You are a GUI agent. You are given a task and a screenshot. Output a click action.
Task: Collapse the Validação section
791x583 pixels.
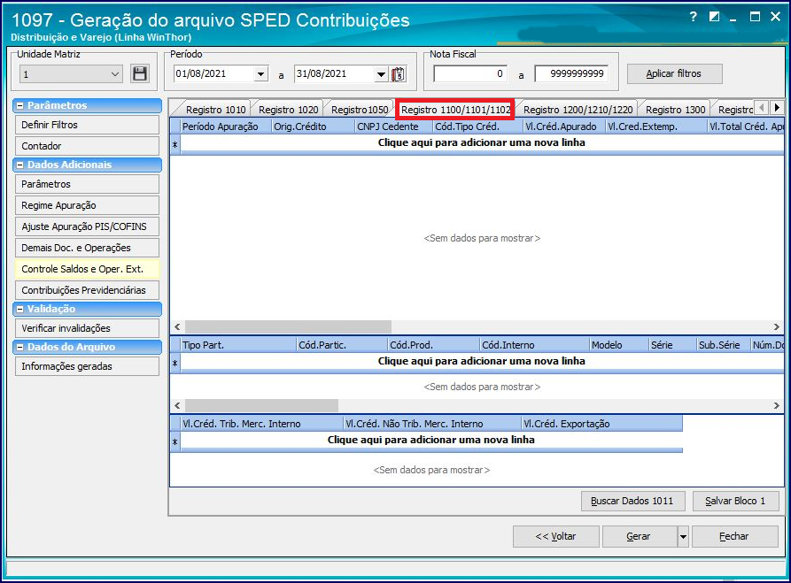pyautogui.click(x=19, y=309)
